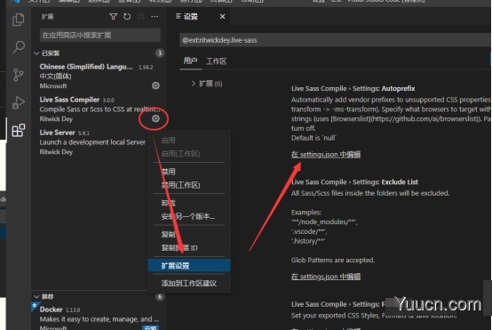This screenshot has width=492, height=330.
Task: Choose 卸载 in the context menu
Action: tap(189, 203)
